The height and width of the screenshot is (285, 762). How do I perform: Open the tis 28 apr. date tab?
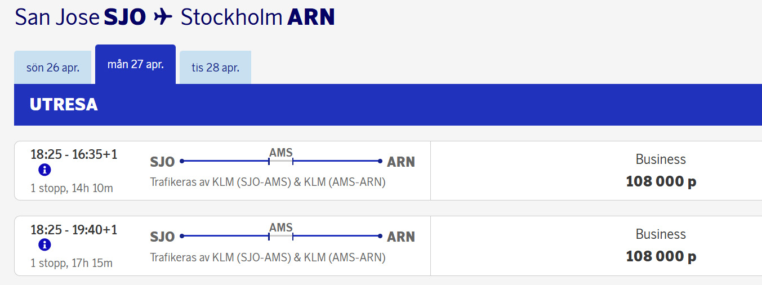215,68
